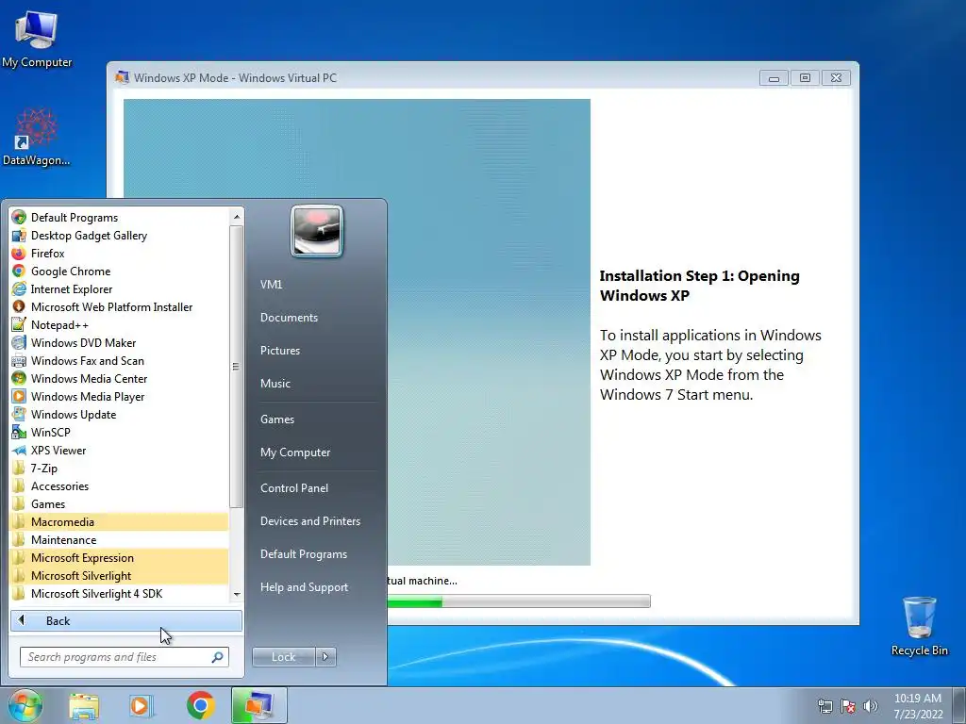This screenshot has width=966, height=724.
Task: Expand the Games program folder
Action: [120, 503]
